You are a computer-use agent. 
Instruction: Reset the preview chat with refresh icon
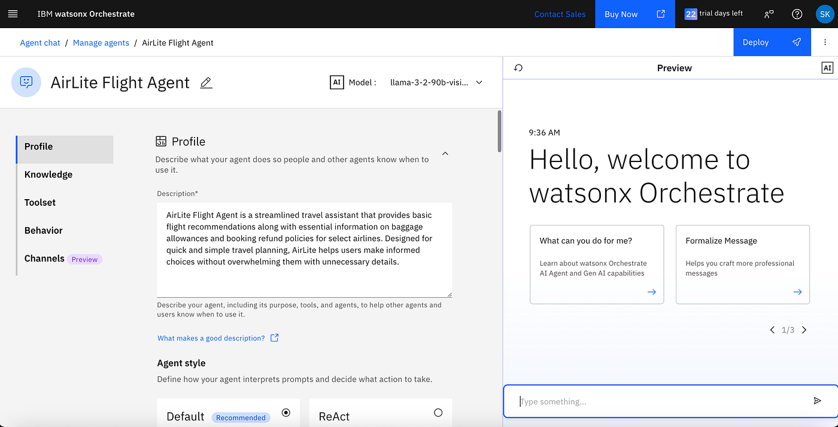518,68
